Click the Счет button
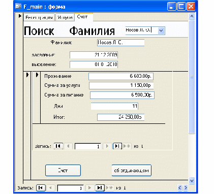The image size is (214, 194). 63,171
